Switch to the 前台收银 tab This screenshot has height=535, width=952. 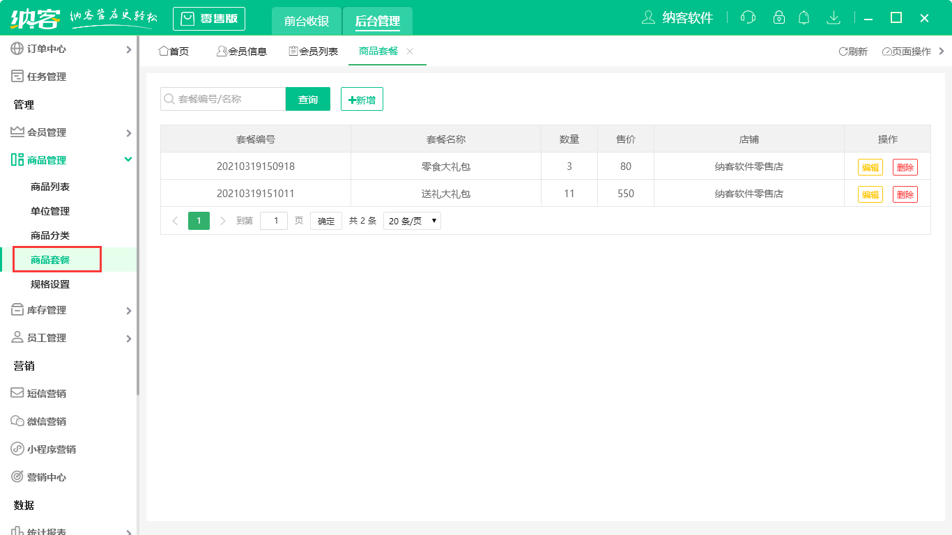pyautogui.click(x=305, y=21)
